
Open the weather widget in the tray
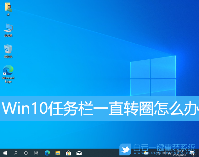coord(146,153)
